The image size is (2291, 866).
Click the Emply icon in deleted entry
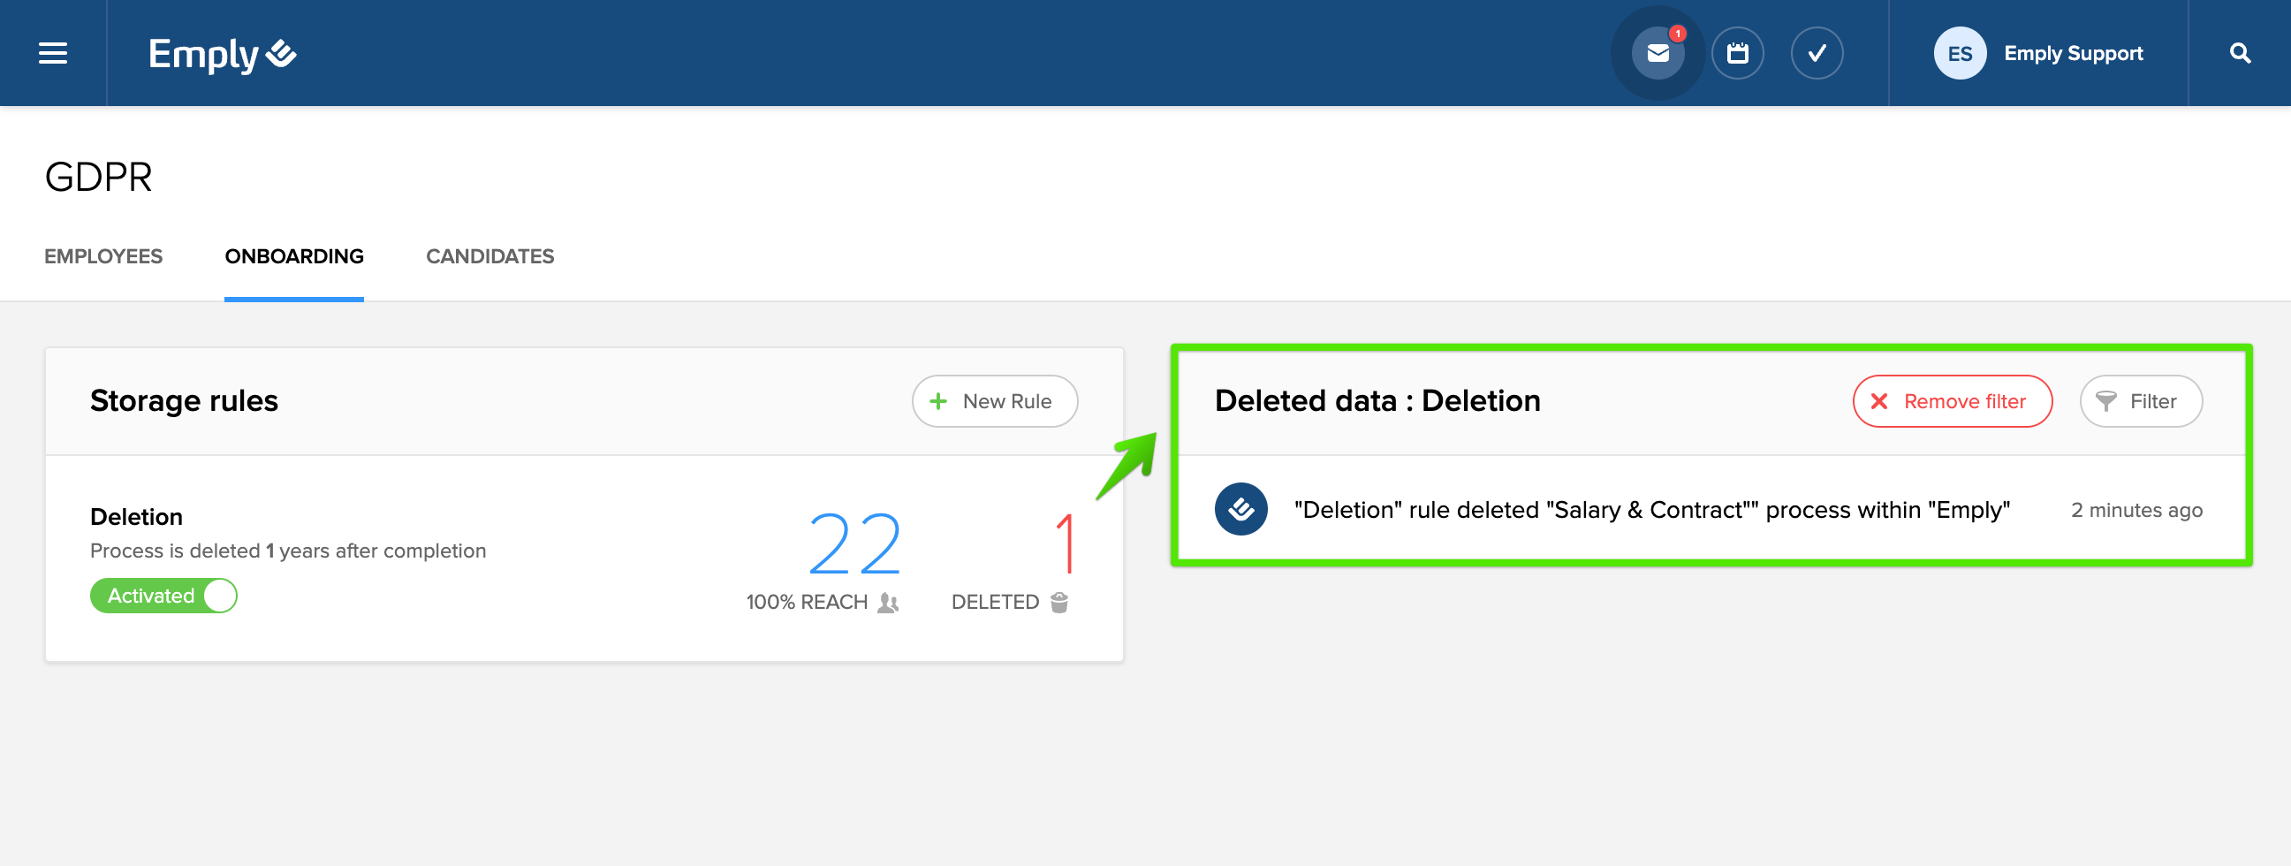pyautogui.click(x=1240, y=510)
